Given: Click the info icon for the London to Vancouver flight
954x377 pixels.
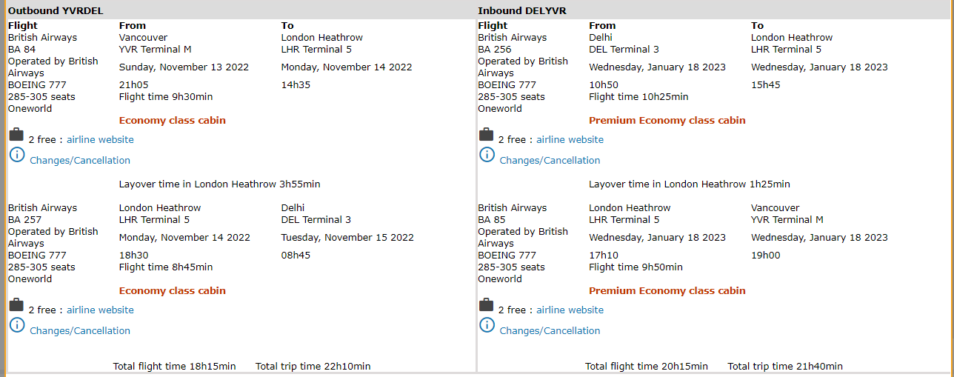Looking at the screenshot, I should pos(487,325).
